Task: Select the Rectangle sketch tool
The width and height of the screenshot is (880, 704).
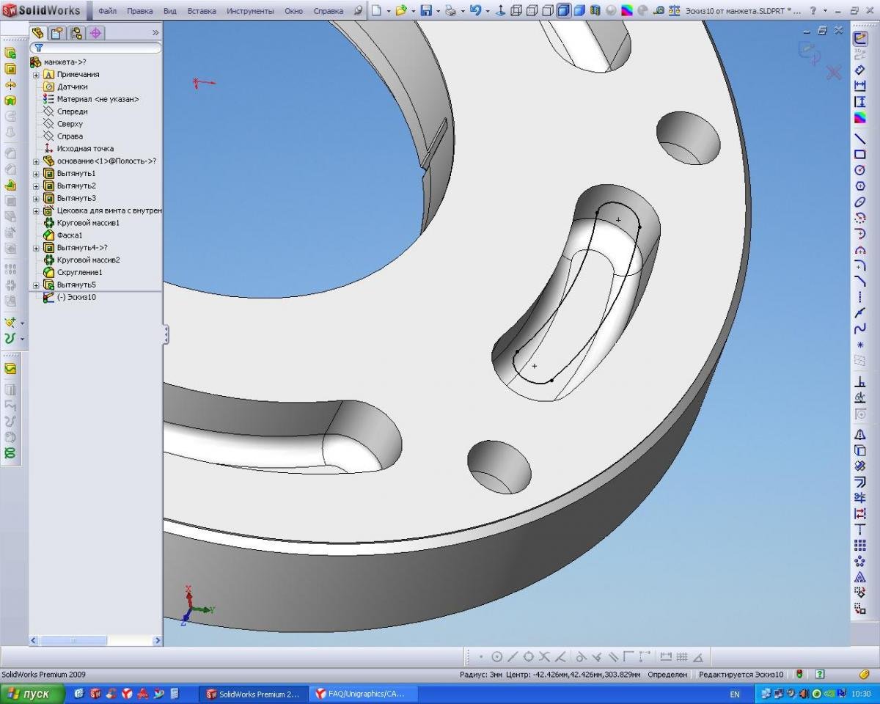Action: 860,154
